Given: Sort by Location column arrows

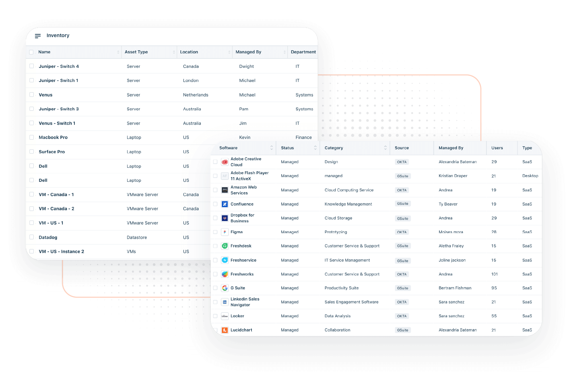Looking at the screenshot, I should (x=229, y=52).
